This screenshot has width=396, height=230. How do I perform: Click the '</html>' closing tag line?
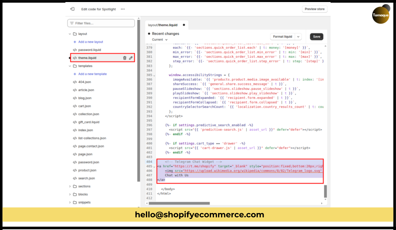(164, 193)
